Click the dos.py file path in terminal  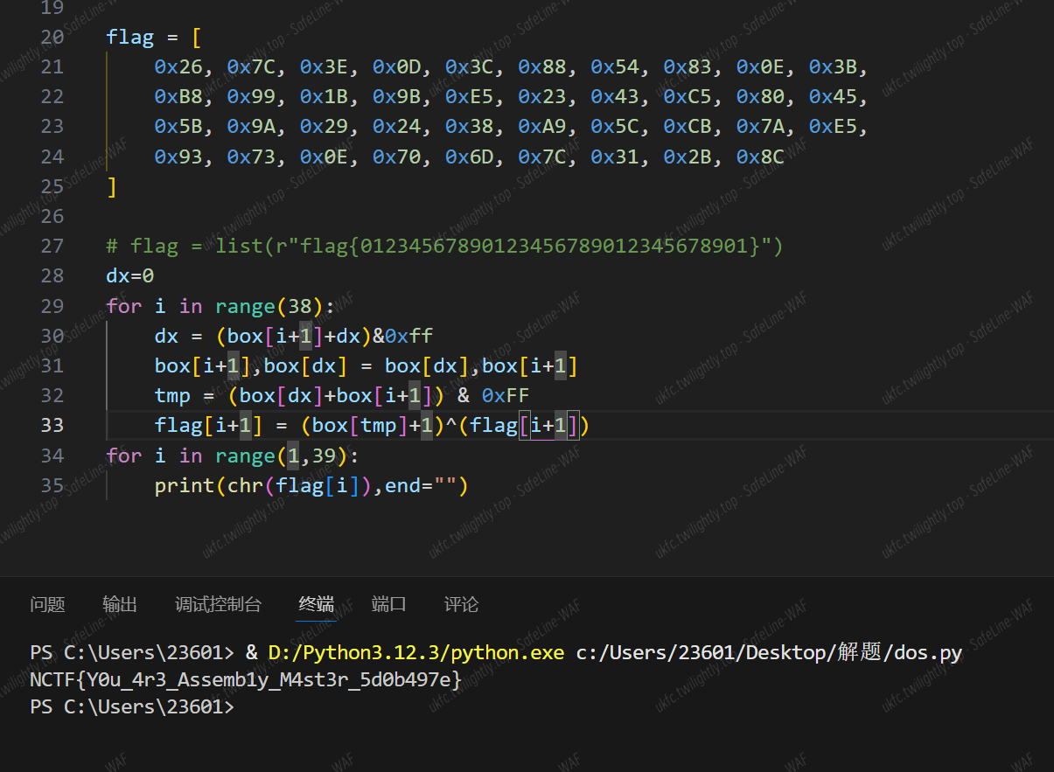click(x=769, y=653)
